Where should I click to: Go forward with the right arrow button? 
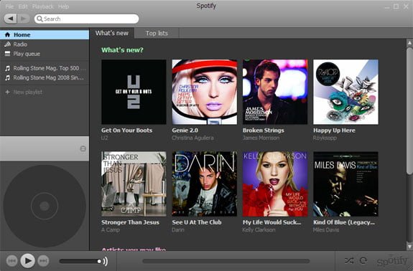pyautogui.click(x=24, y=19)
